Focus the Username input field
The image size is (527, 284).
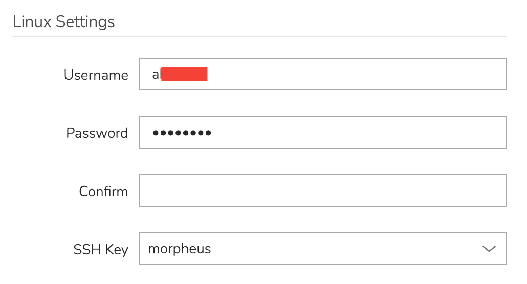[x=323, y=74]
